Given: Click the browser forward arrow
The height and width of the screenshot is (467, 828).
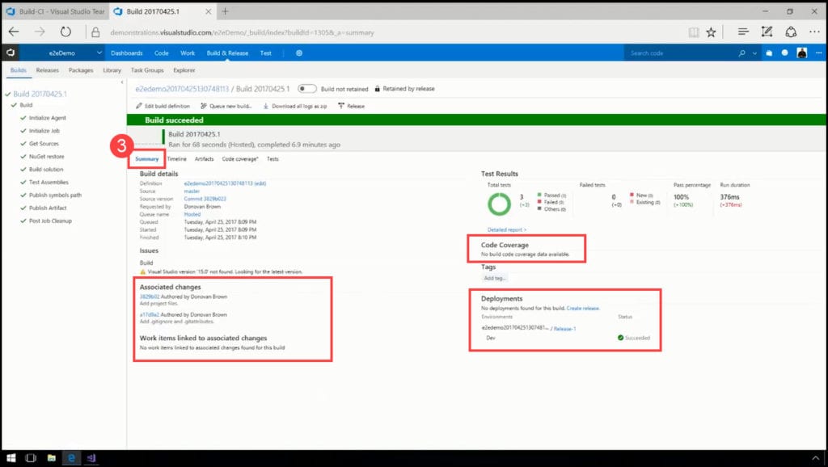Looking at the screenshot, I should coord(40,32).
